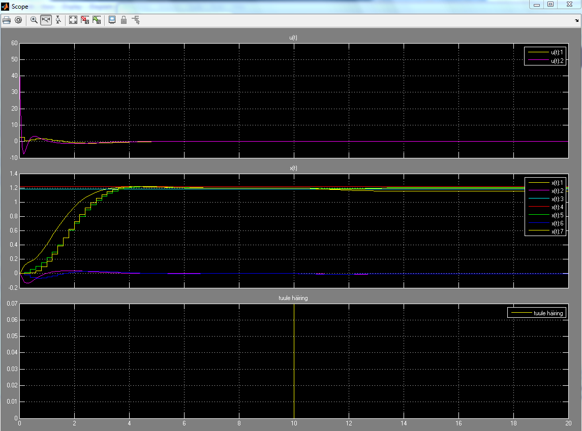582x431 pixels.
Task: Click the 1.4 tick label on the x(t) axis
Action: click(13, 174)
